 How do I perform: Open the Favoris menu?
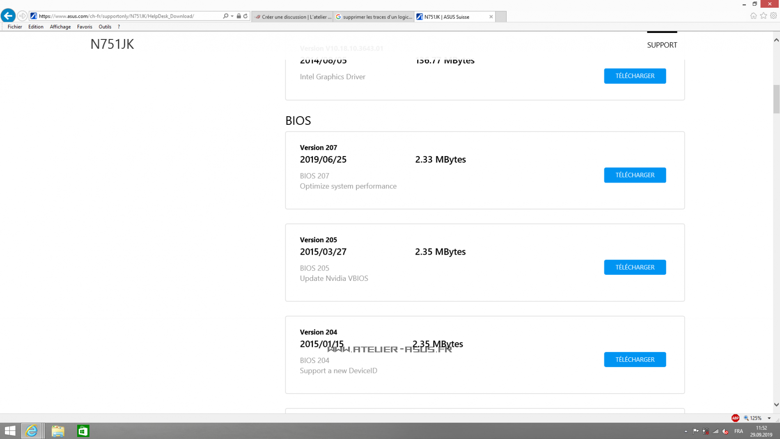coord(85,27)
